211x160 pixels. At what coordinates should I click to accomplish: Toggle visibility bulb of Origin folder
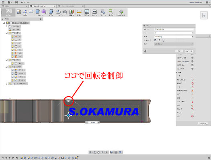[x=10, y=33]
